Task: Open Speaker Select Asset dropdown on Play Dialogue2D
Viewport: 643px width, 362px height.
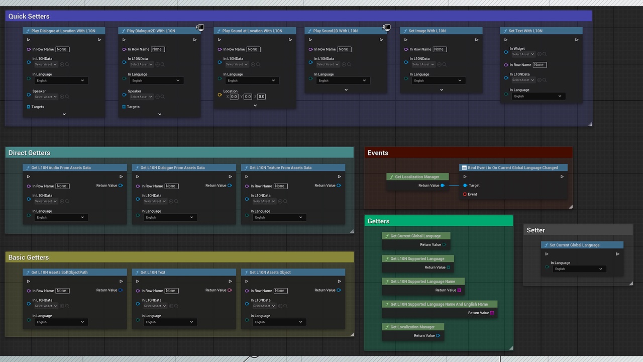Action: coord(141,97)
